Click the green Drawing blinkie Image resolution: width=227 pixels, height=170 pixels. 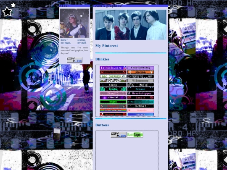coord(113,89)
